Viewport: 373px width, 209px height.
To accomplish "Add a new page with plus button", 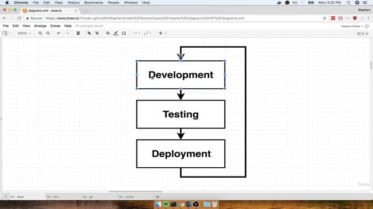I will [157, 197].
